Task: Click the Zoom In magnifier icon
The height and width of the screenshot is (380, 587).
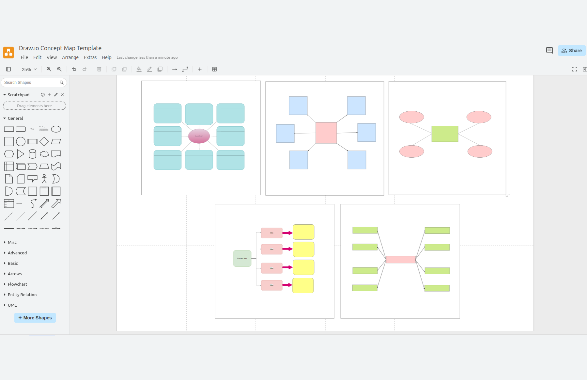Action: pyautogui.click(x=49, y=69)
